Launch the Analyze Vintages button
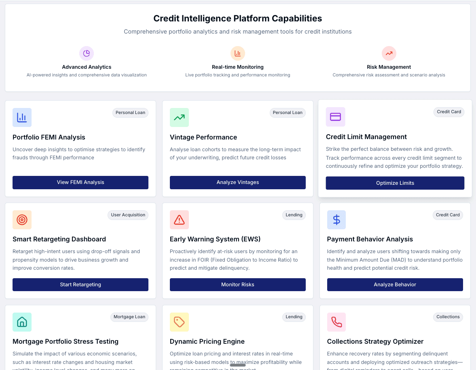Screen dimensions: 476x370 [238, 182]
